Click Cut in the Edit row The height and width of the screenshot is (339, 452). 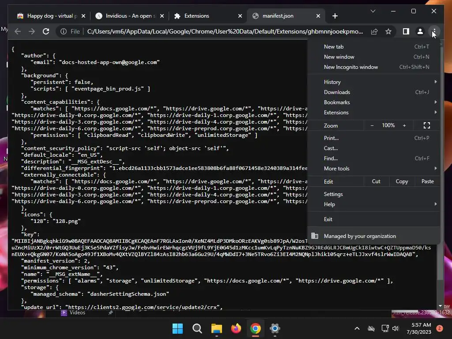click(376, 181)
